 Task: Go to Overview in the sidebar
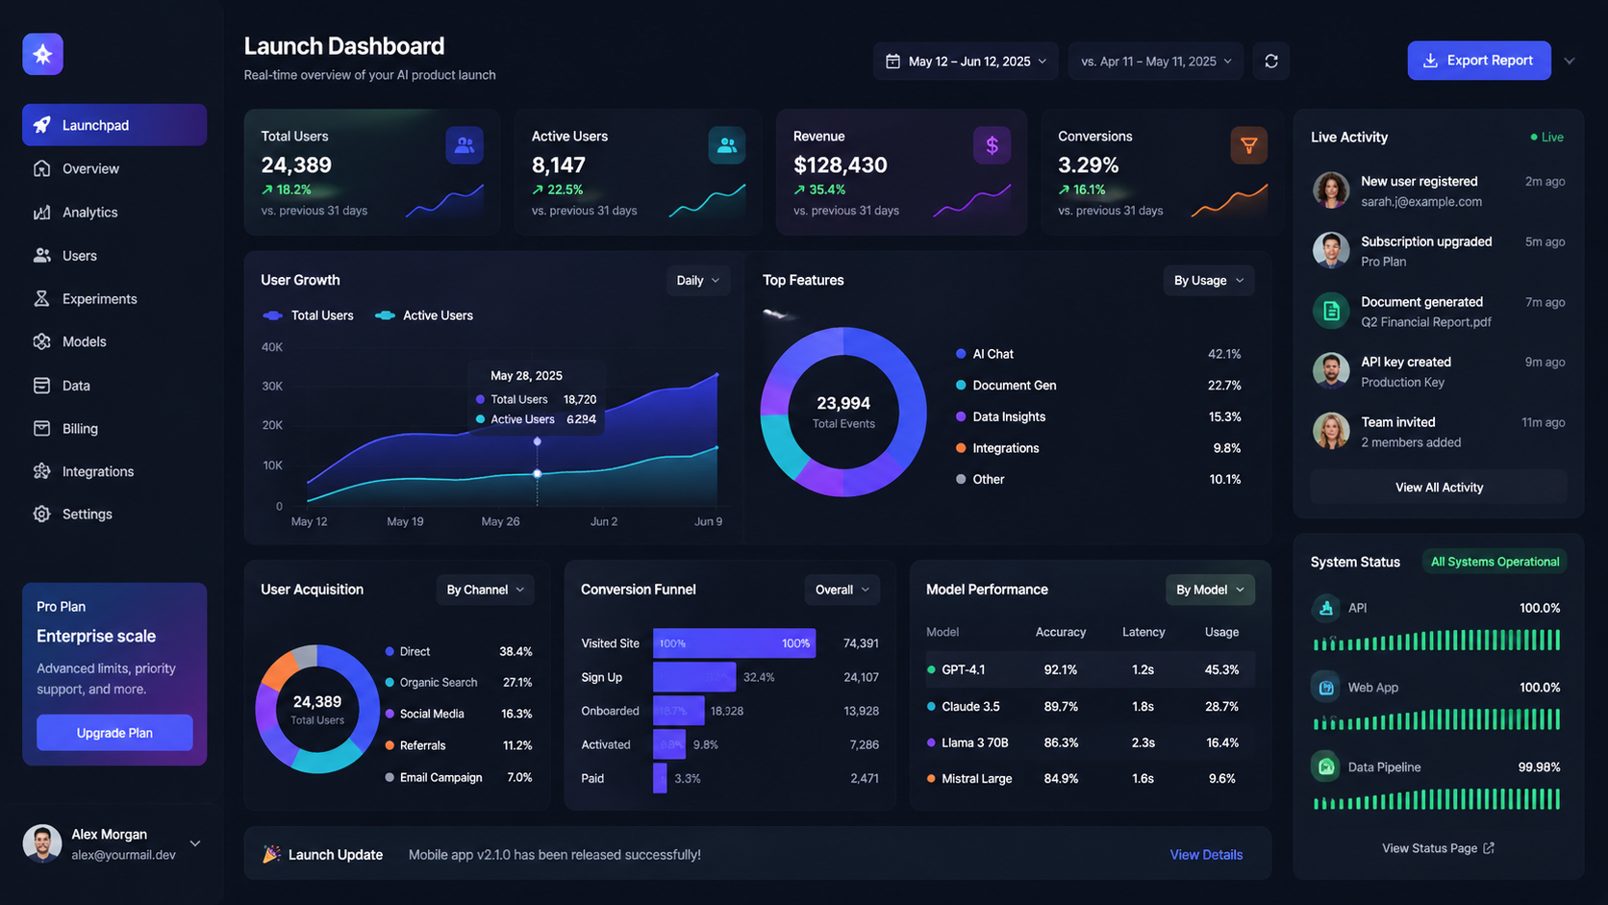114,168
